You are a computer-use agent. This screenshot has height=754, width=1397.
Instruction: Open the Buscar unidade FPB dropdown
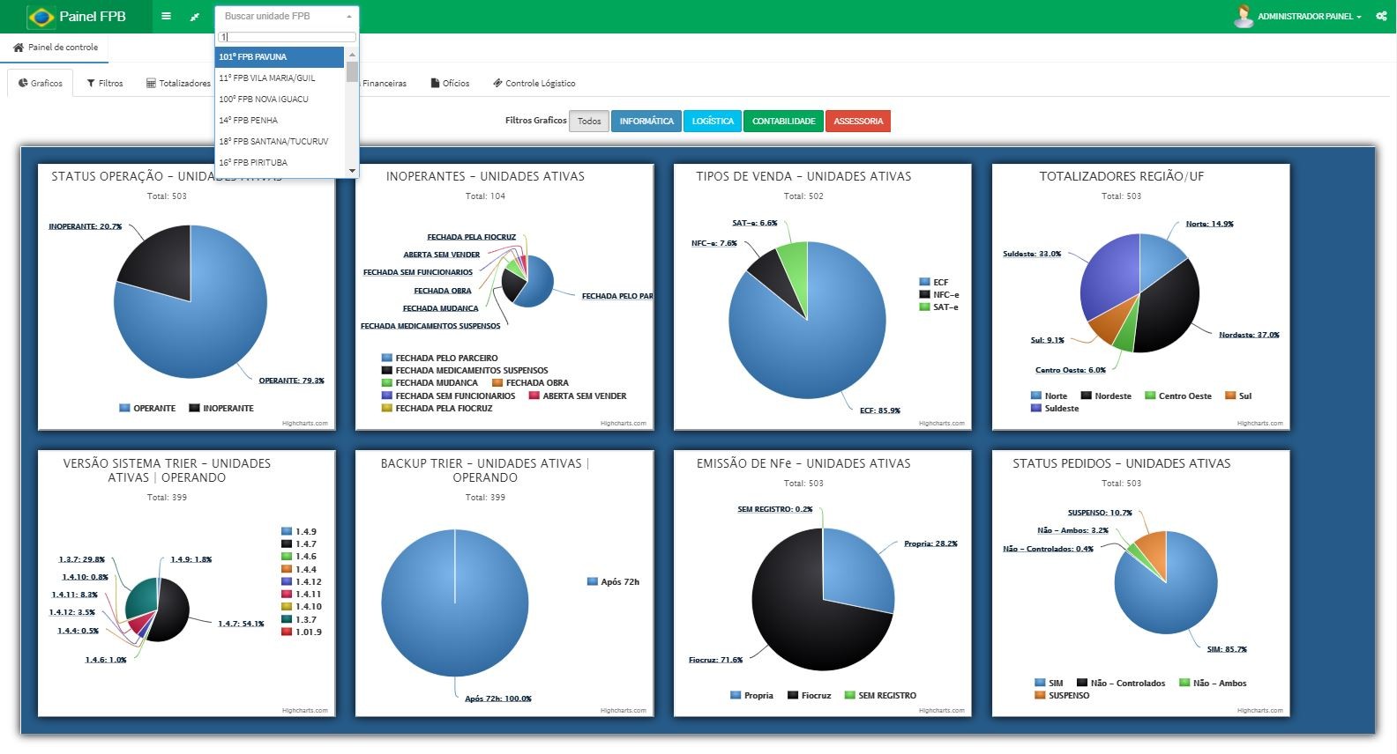pyautogui.click(x=287, y=17)
